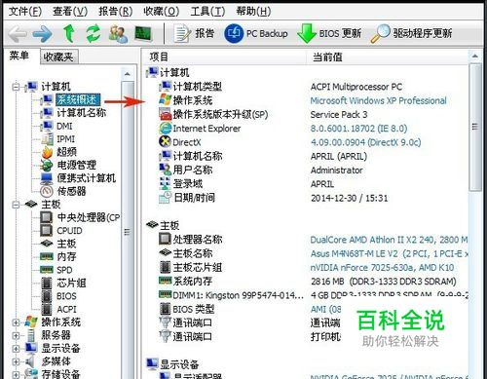Click the 用户名称 user icon
Screen dimensions: 487x379
point(165,170)
